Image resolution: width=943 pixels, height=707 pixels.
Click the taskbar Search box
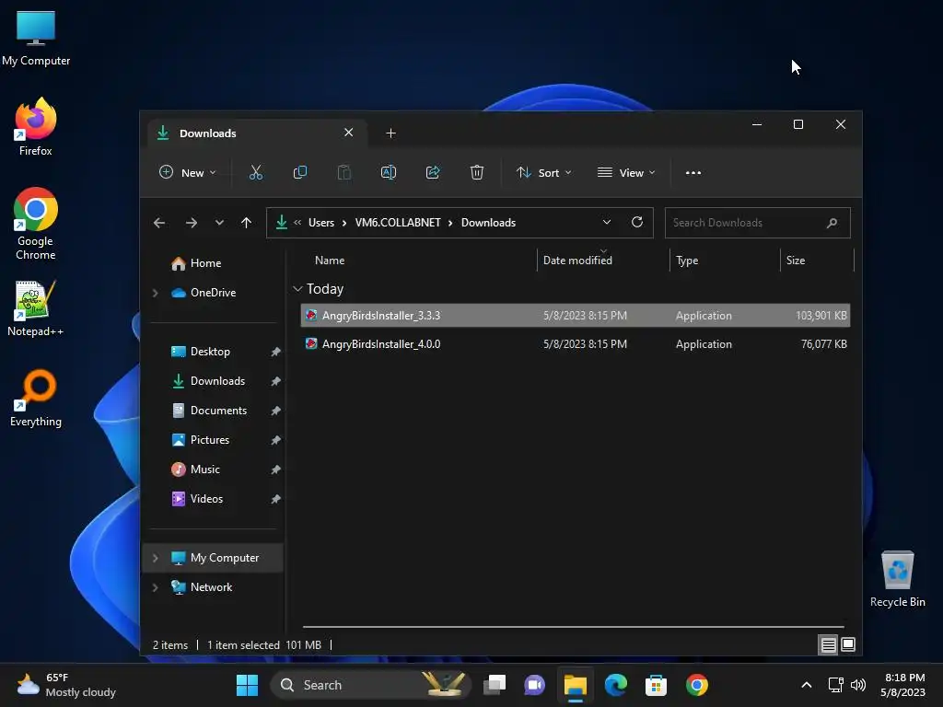click(370, 685)
